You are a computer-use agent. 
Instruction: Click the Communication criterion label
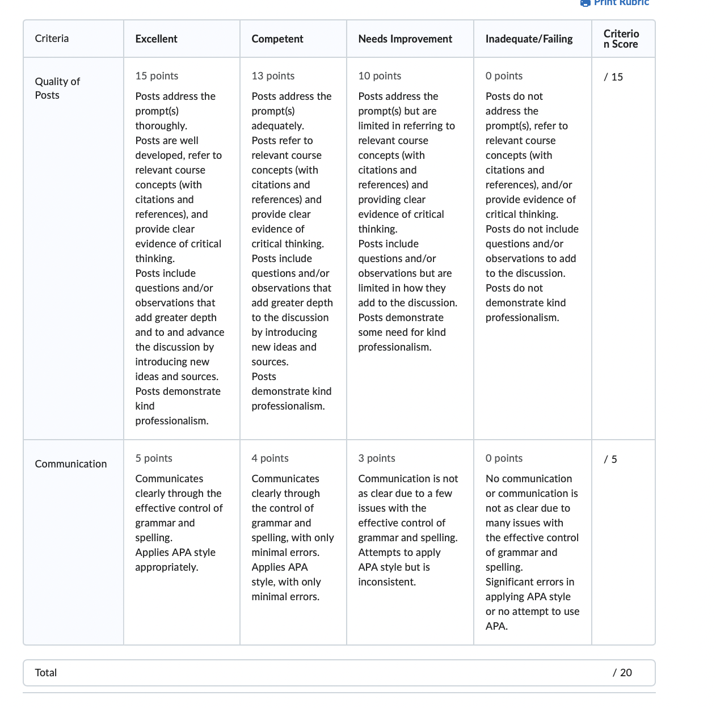(71, 463)
